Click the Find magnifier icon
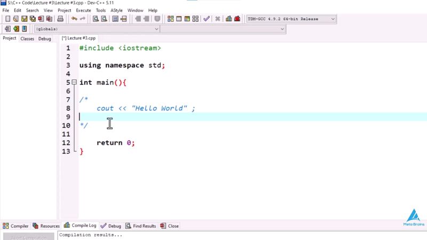Screen dimensions: 427x240 coord(96,19)
